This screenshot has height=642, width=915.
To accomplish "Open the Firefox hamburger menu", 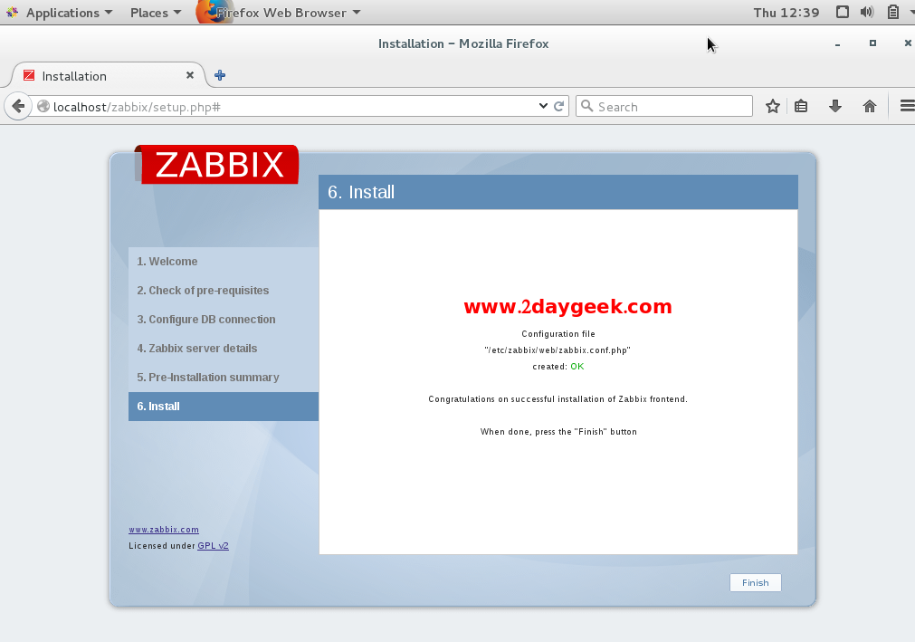I will pos(907,106).
